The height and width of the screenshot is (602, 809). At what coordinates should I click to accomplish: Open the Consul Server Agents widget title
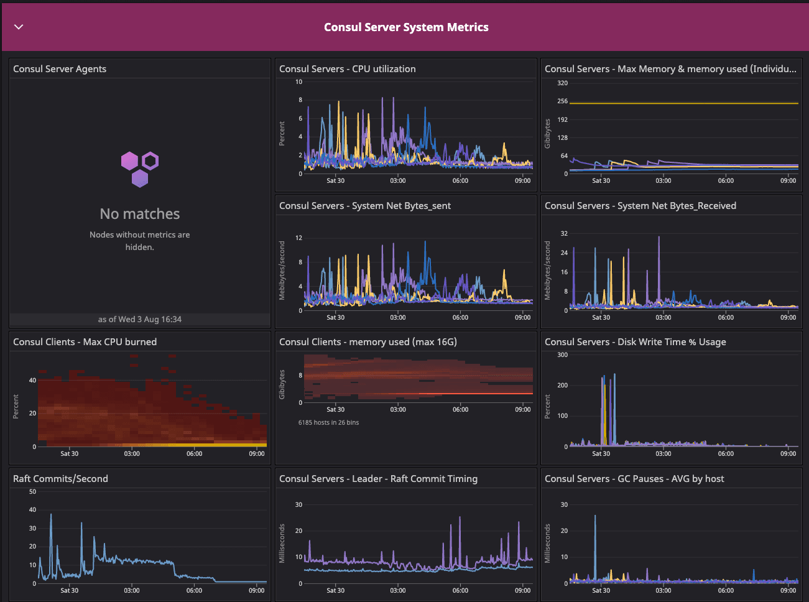click(60, 69)
